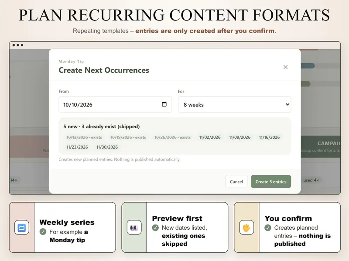Click the From date input 10/10/2026
349x261 pixels.
(115, 104)
